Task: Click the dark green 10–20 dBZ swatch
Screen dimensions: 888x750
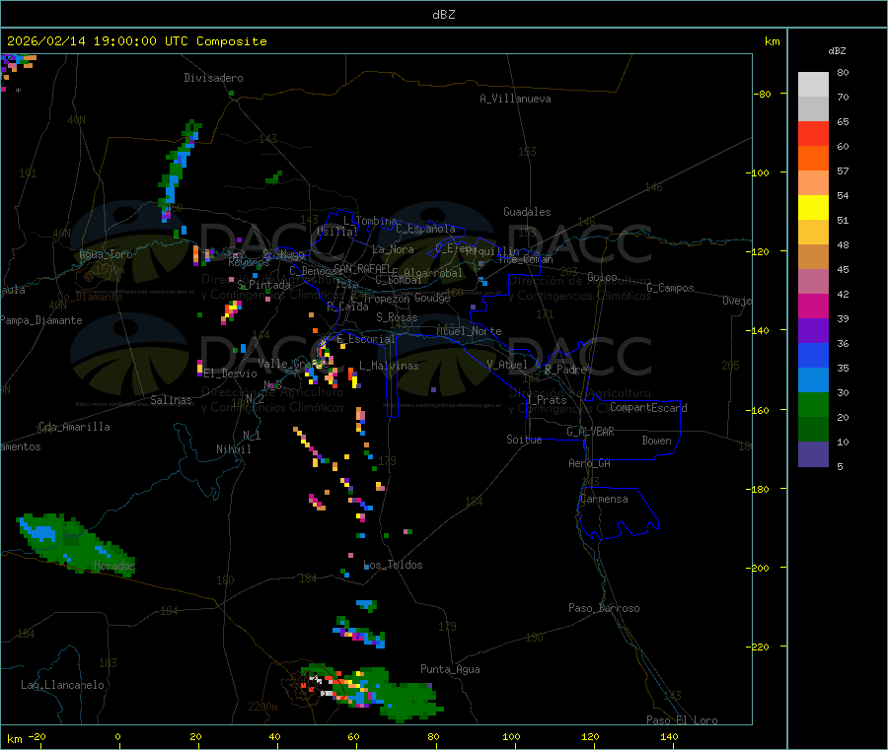Action: click(x=813, y=430)
